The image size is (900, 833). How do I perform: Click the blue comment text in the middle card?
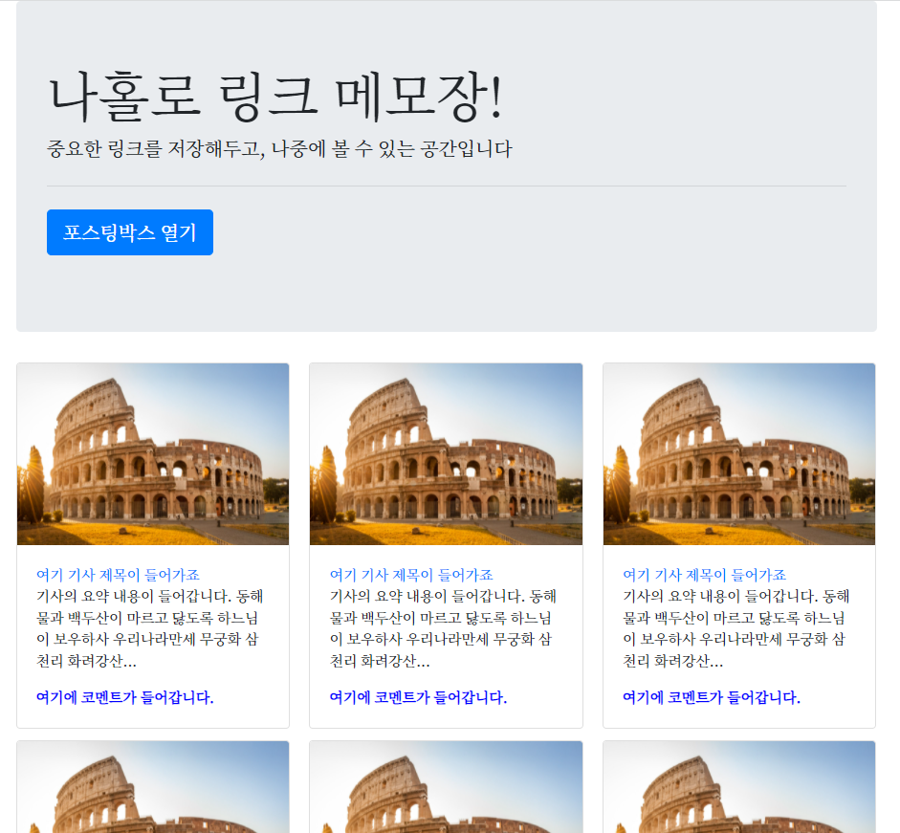pos(418,697)
